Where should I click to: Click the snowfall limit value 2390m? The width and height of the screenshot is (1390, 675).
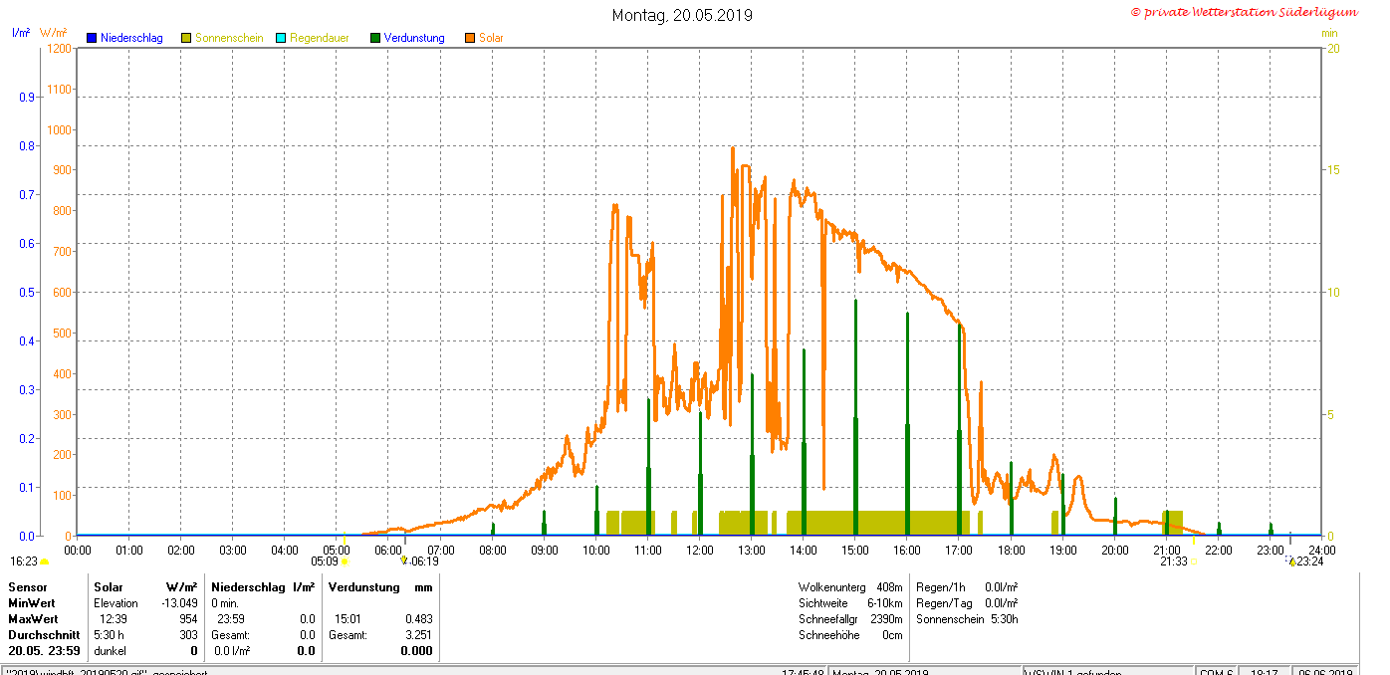(887, 619)
